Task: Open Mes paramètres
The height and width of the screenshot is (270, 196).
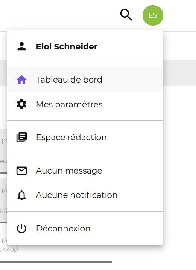Action: [85, 104]
